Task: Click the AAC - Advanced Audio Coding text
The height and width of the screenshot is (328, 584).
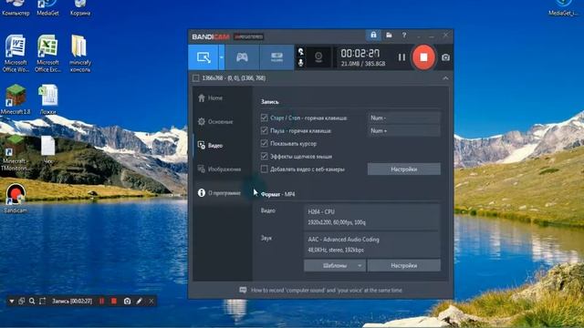Action: (x=343, y=240)
